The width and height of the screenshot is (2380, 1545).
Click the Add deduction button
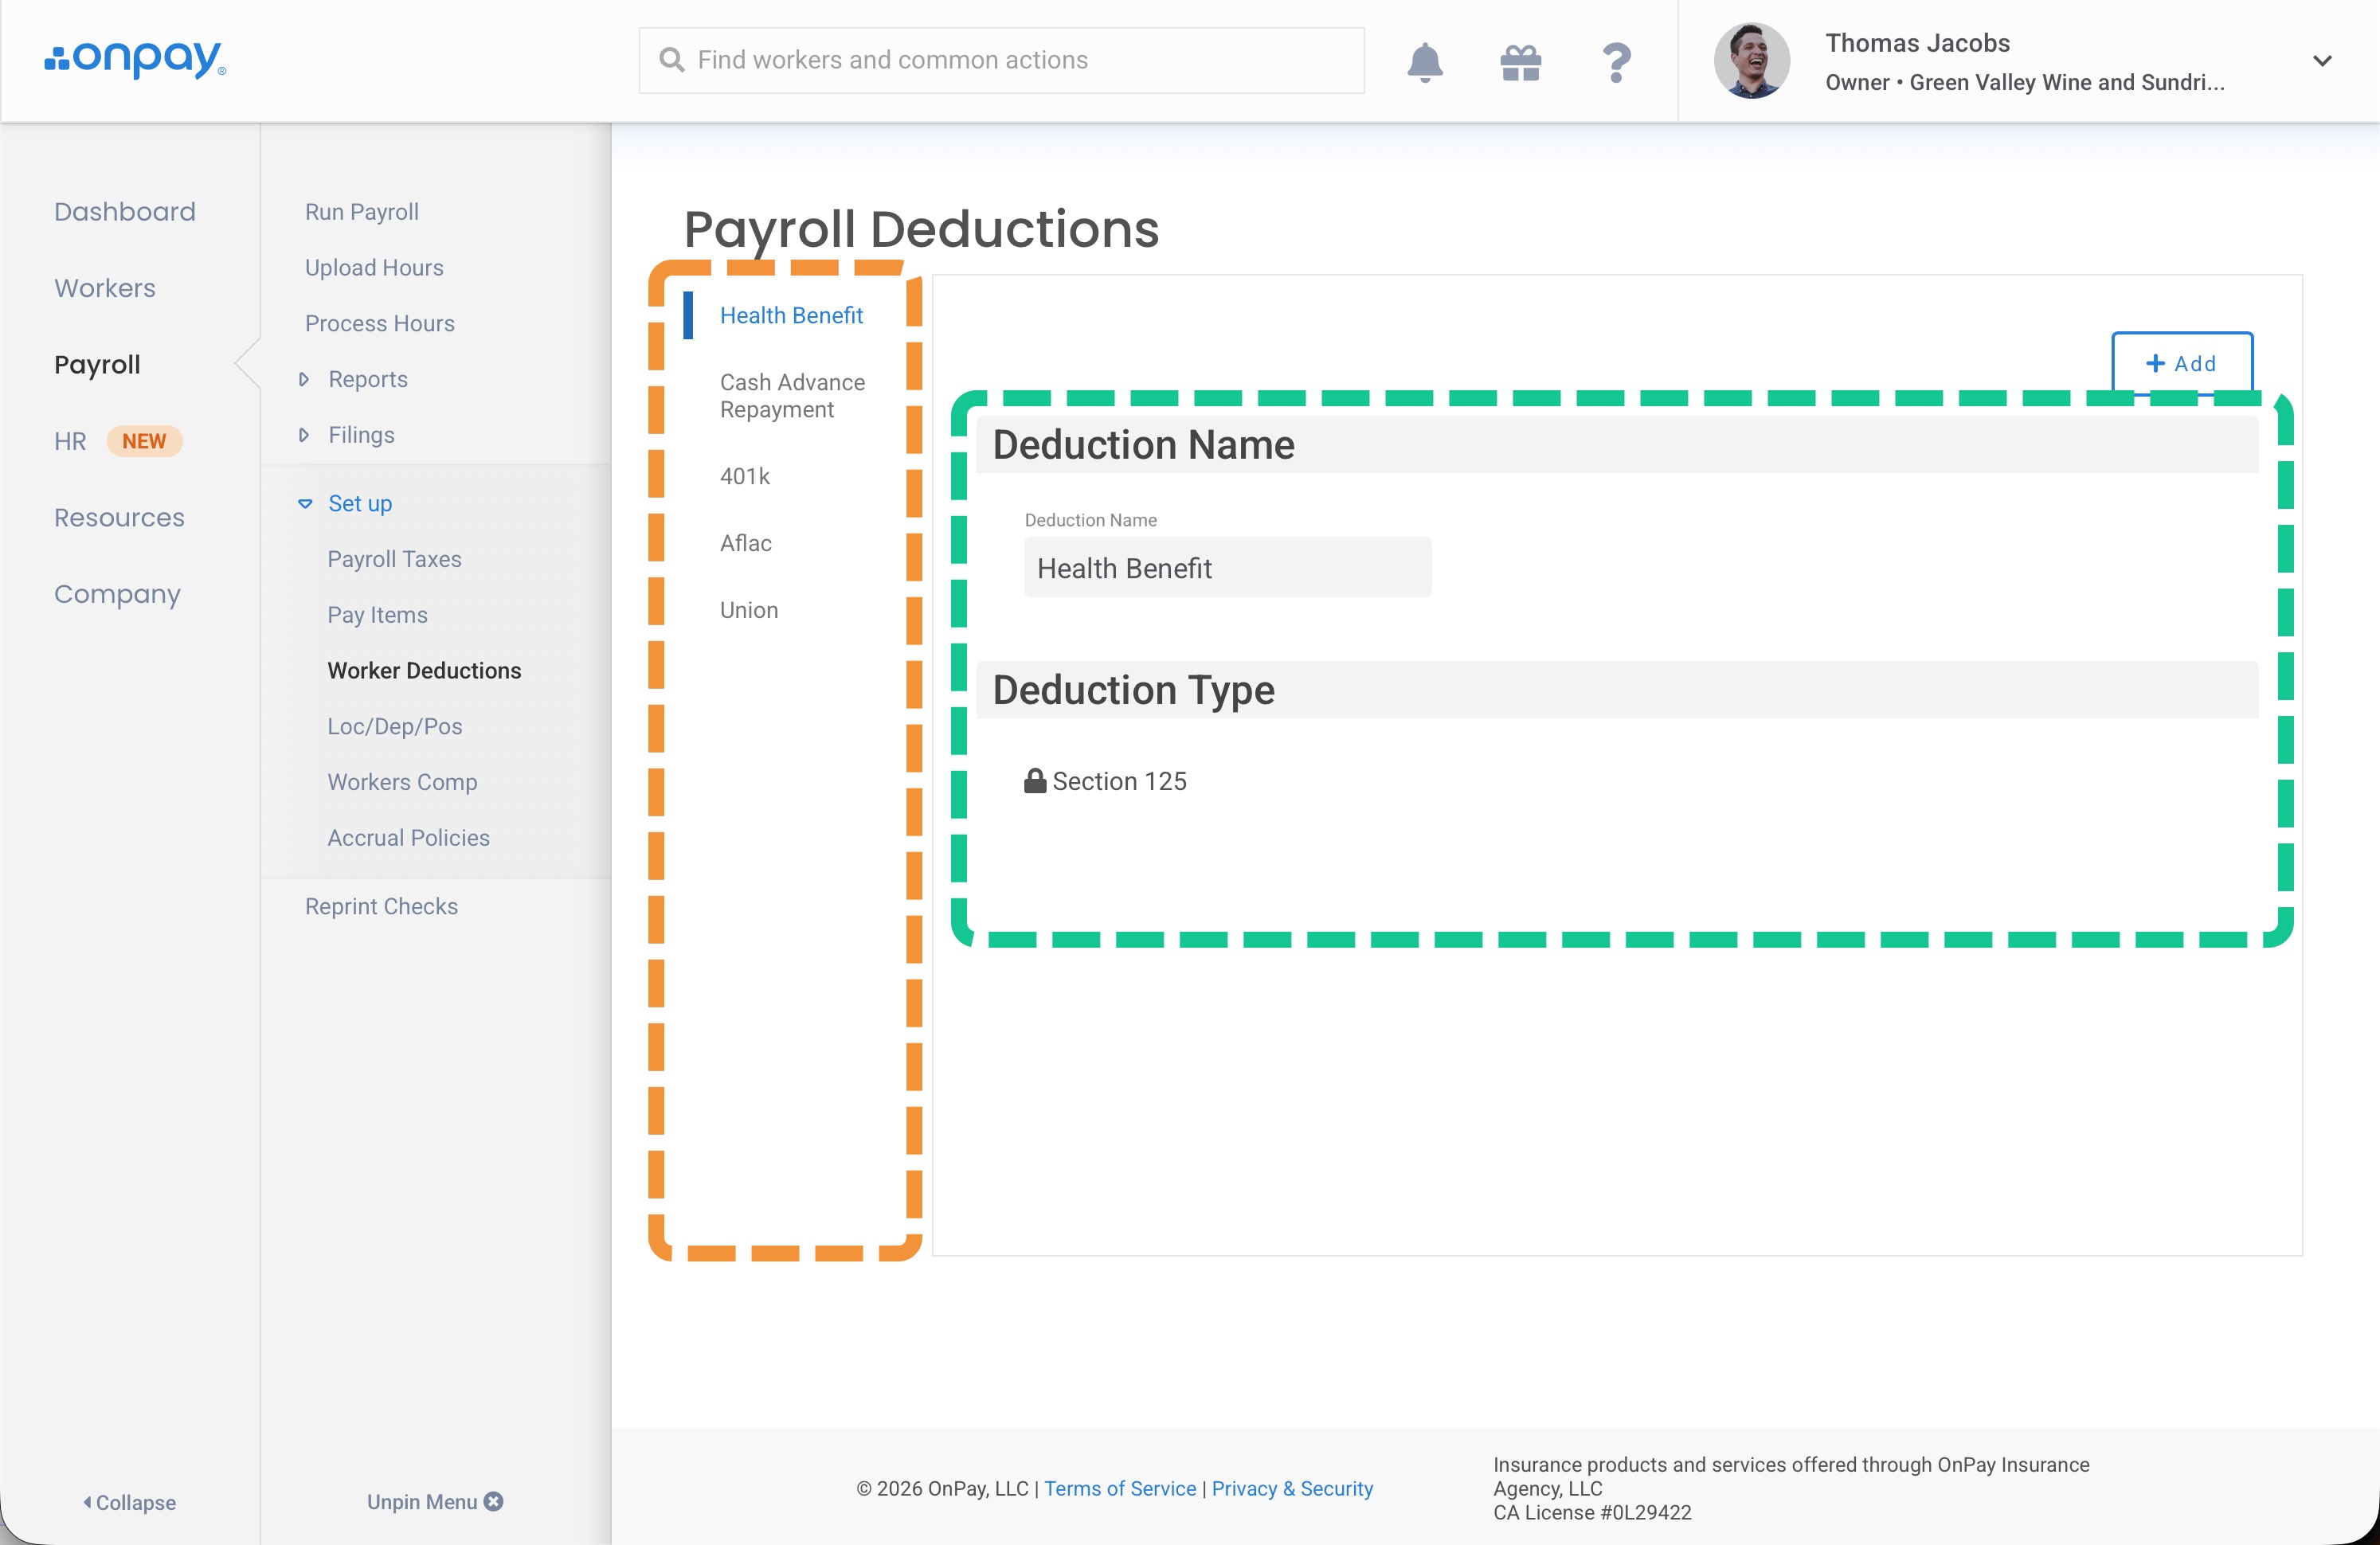click(2181, 364)
